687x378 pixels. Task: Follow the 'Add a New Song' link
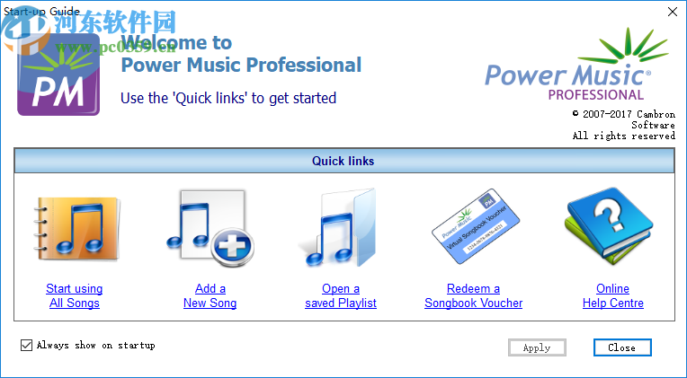point(210,295)
